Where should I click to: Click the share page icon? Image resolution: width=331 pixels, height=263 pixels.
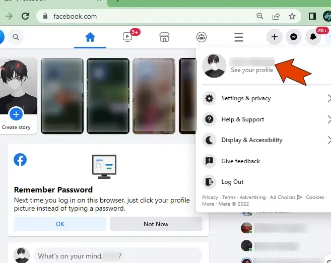[276, 16]
